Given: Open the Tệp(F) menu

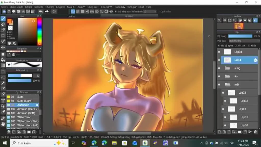Looking at the screenshot, I should (x=4, y=7).
